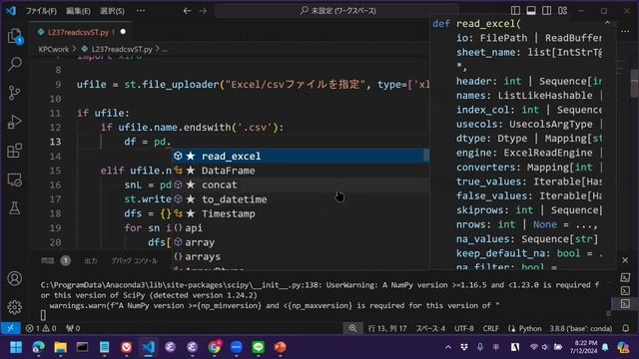Open the Testing flask view
639x359 pixels.
(x=15, y=208)
